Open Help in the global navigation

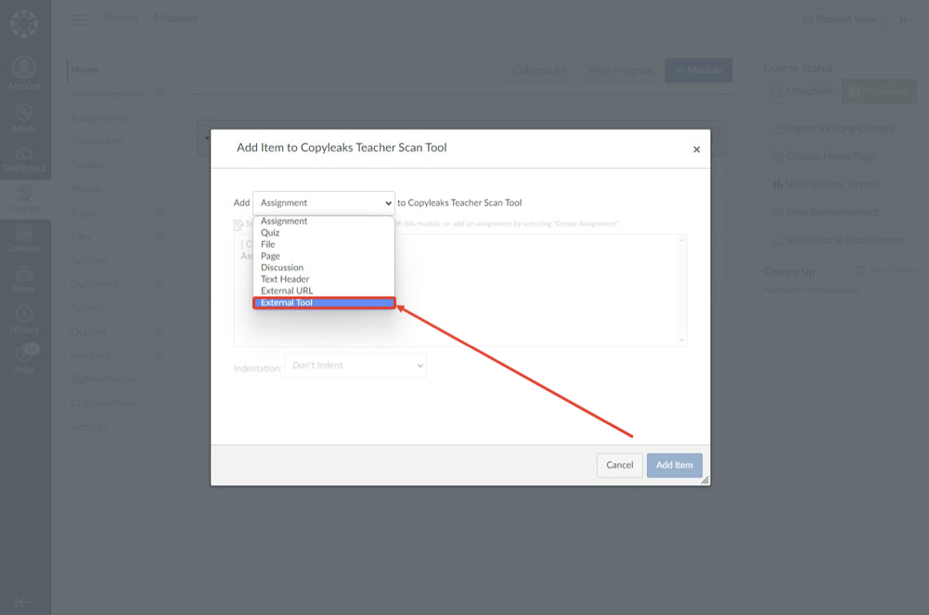(24, 359)
